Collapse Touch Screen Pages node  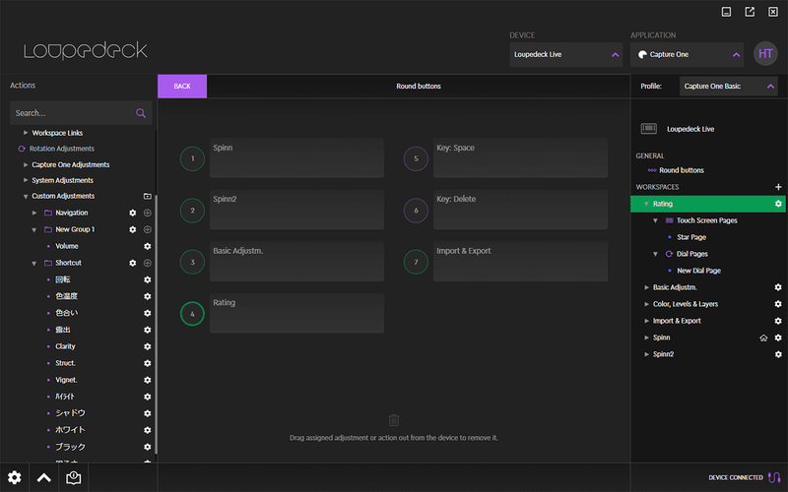point(655,220)
